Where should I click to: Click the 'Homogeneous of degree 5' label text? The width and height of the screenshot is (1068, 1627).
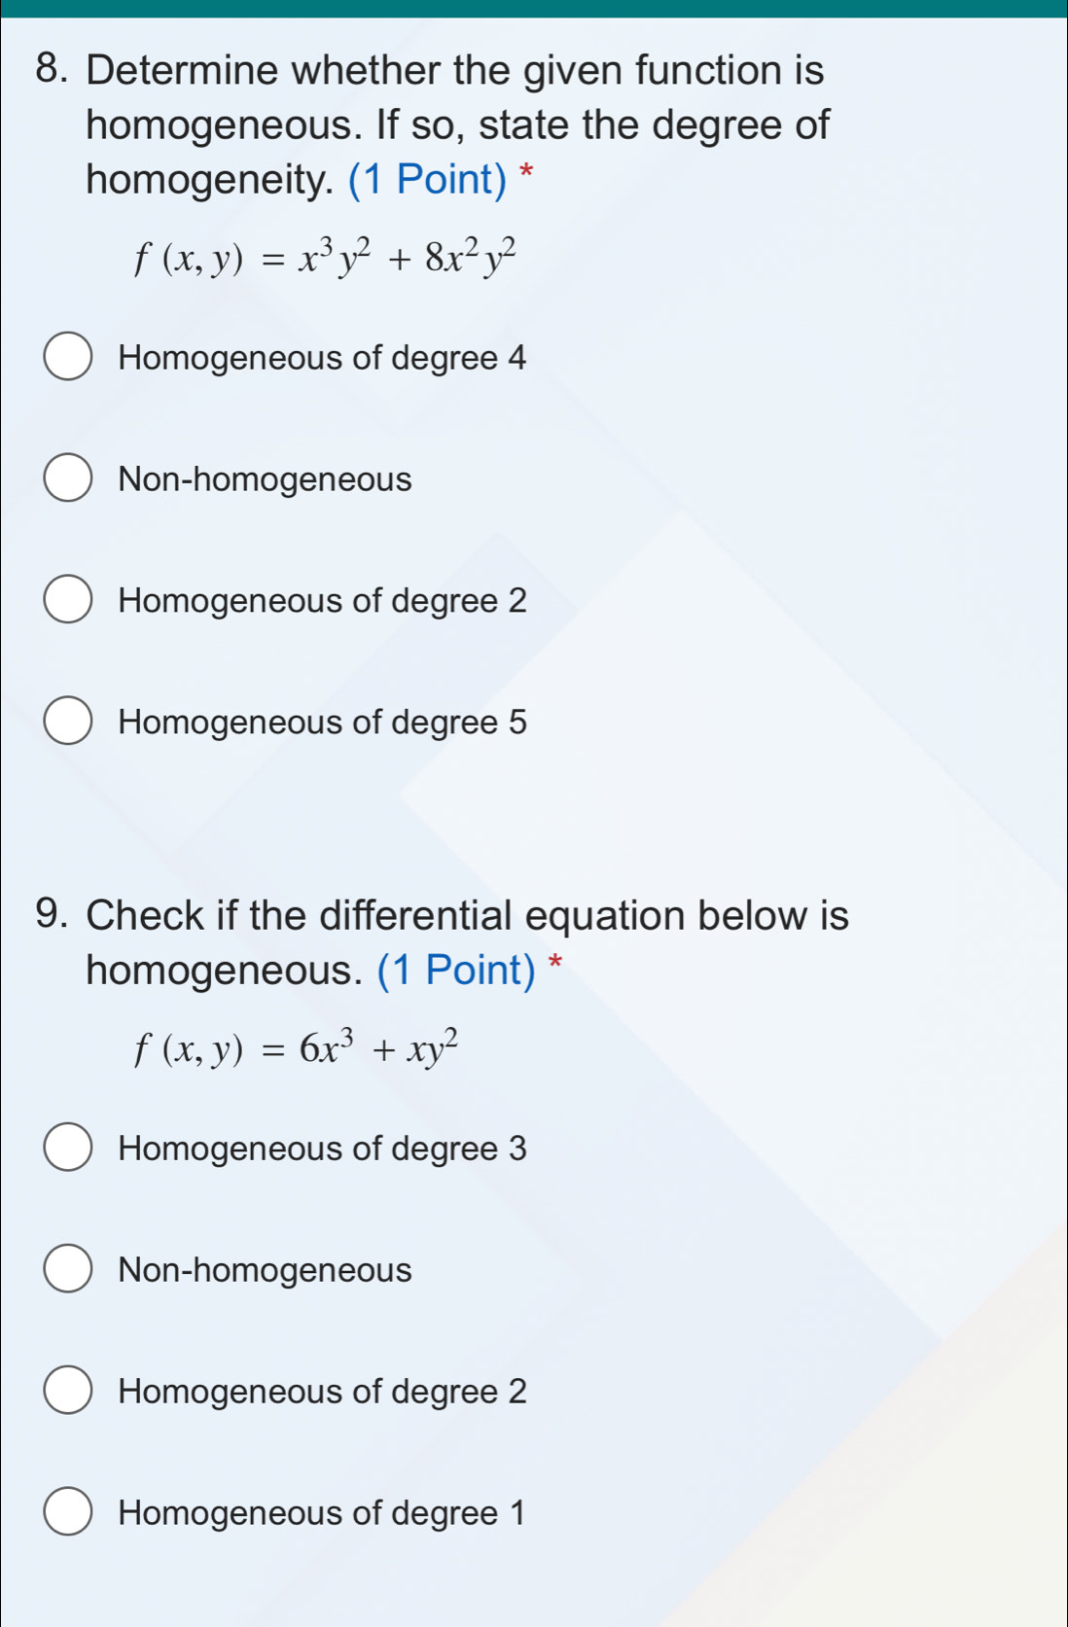[x=322, y=723]
